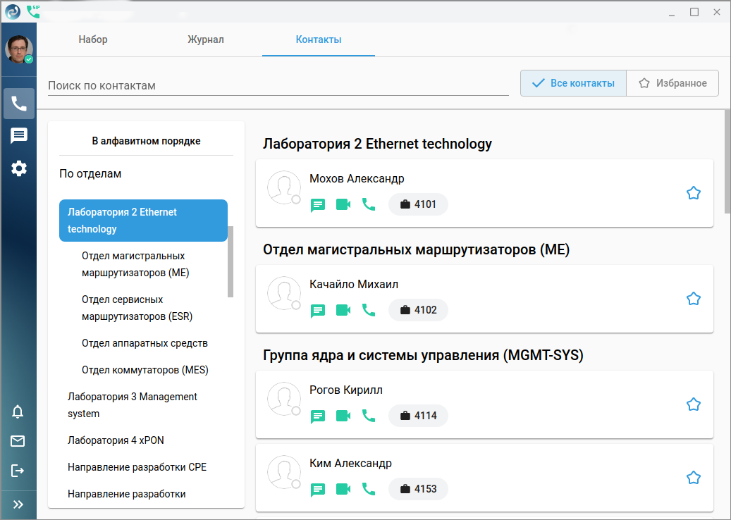Screen dimensions: 731x520
Task: Send chat message to Ким Александр
Action: 318,489
